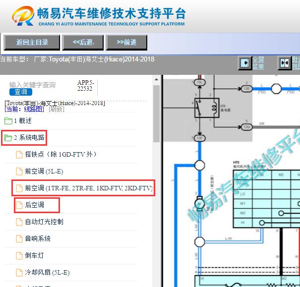This screenshot has height=287, width=300.
Task: Open the 音响系统 document
Action: click(x=38, y=238)
